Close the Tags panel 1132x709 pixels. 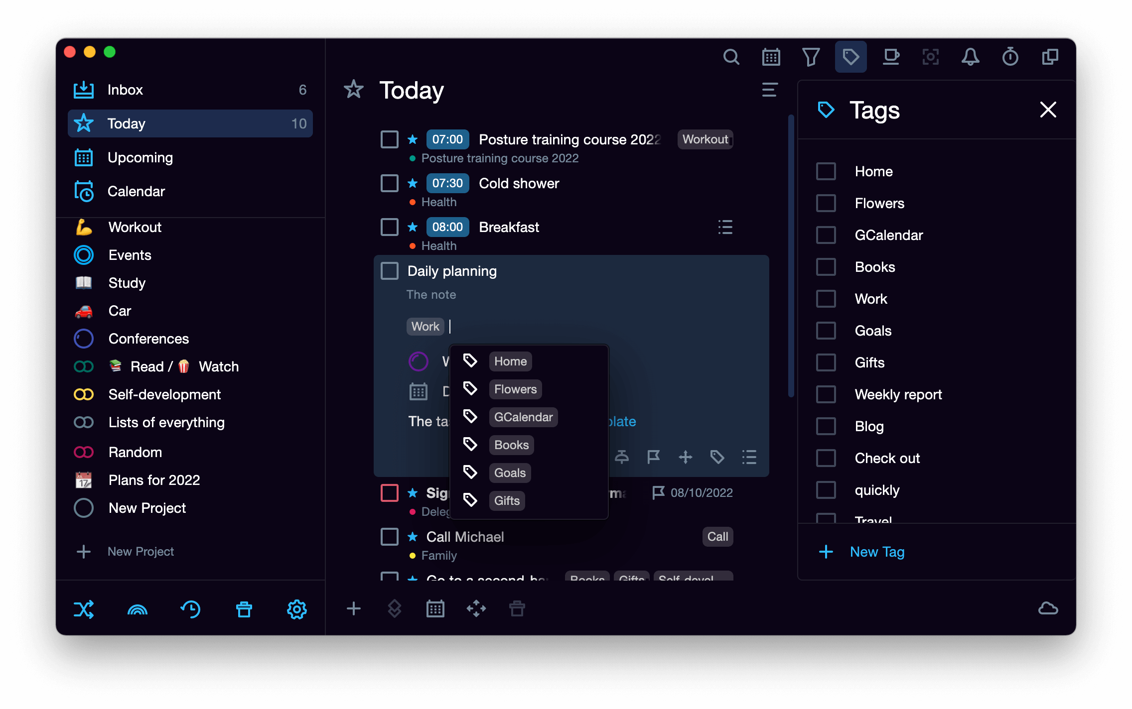coord(1048,110)
